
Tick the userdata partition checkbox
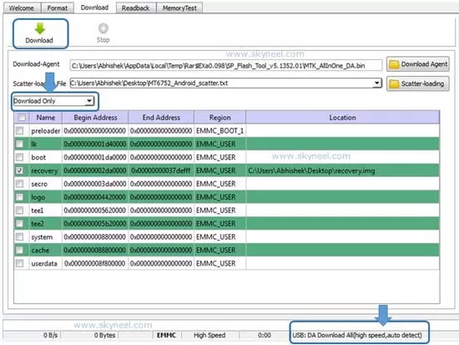coord(20,263)
